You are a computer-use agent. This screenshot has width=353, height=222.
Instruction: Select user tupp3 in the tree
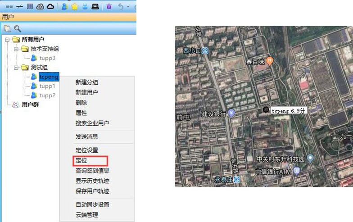click(47, 58)
